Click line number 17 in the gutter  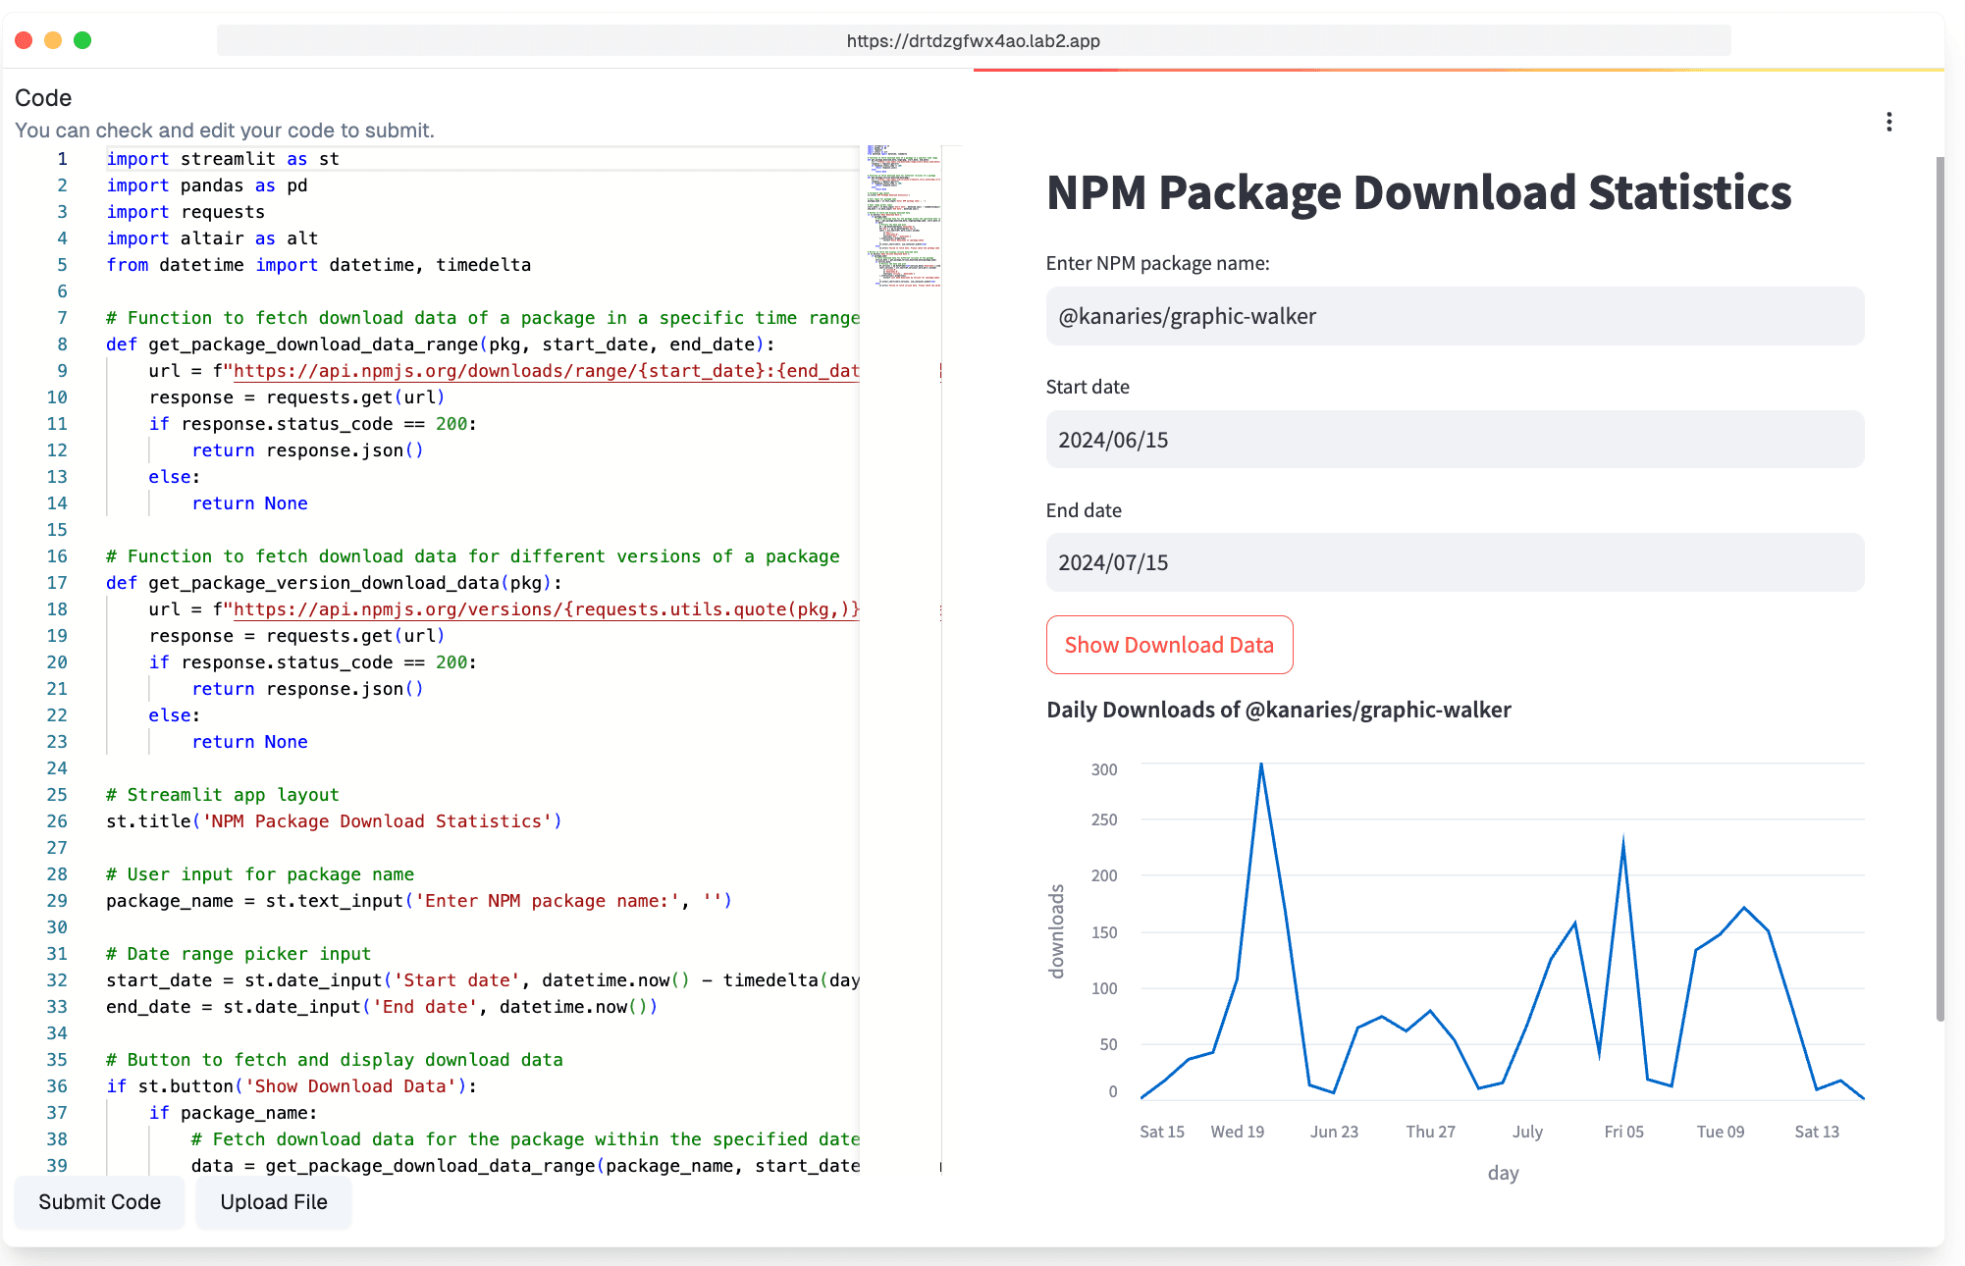point(57,583)
